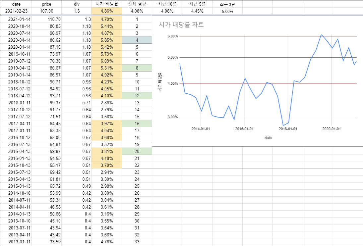The height and width of the screenshot is (246, 363).
Task: Select the '최근 10년' header cell
Action: [167, 4]
